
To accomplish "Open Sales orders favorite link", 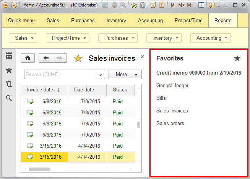I will pyautogui.click(x=170, y=123).
